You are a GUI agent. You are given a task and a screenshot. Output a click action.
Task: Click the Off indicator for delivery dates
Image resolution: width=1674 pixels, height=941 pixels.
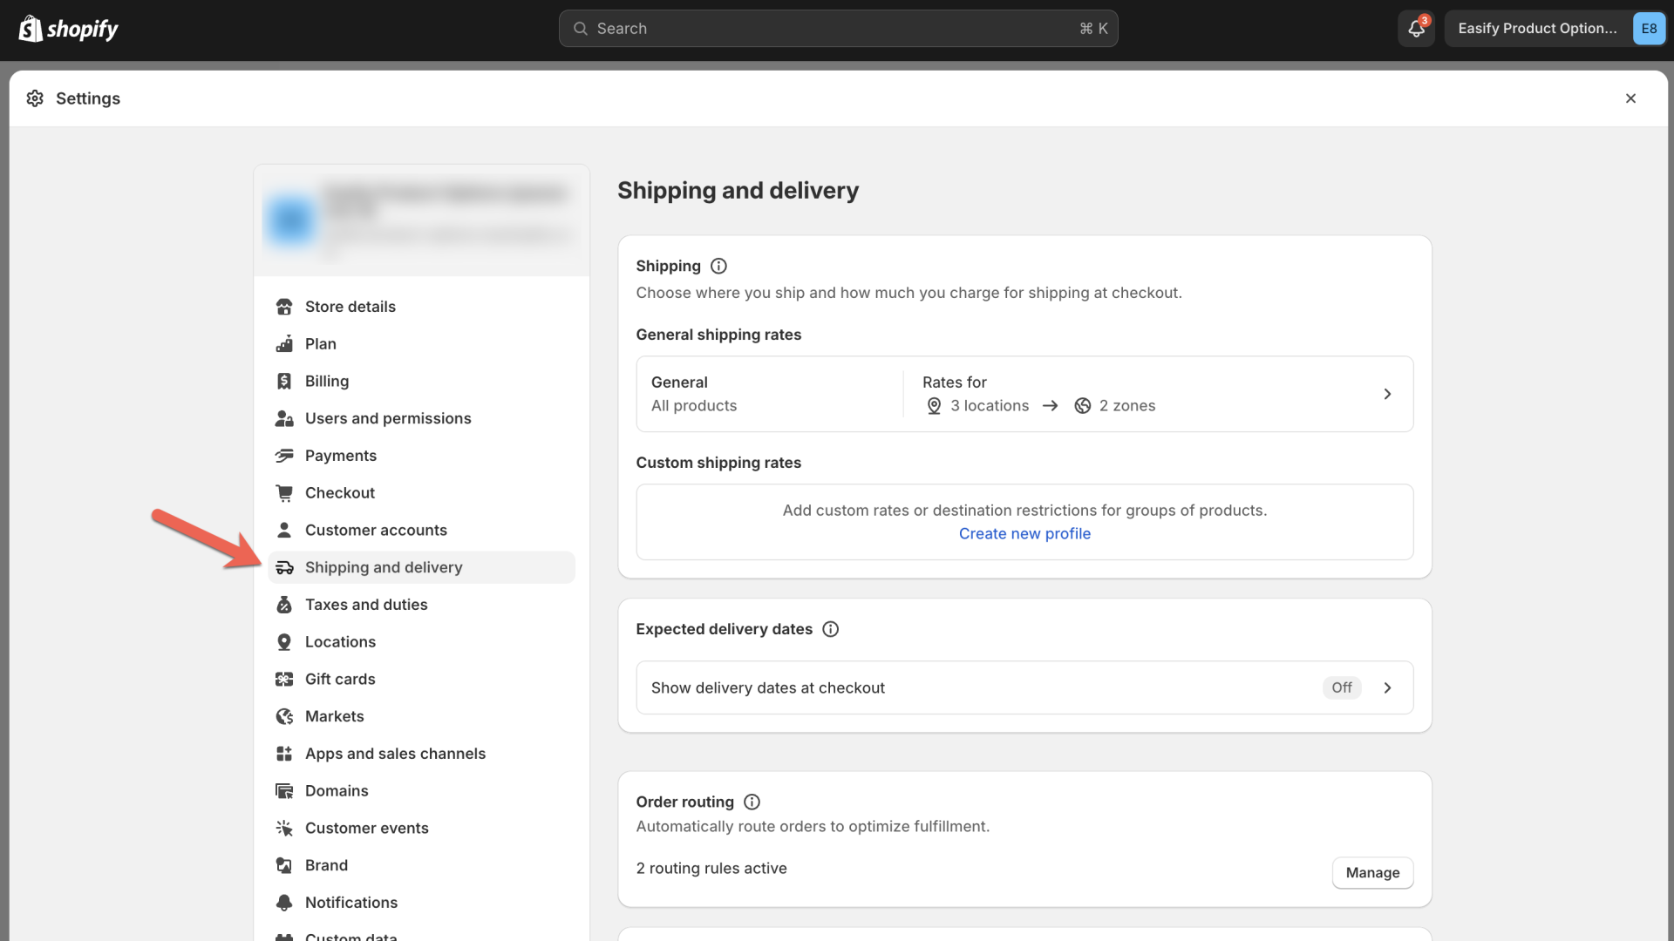click(x=1341, y=687)
